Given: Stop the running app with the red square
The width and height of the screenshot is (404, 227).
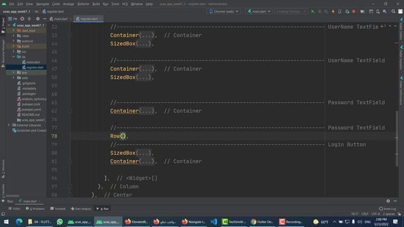Looking at the screenshot, I should coord(353,11).
